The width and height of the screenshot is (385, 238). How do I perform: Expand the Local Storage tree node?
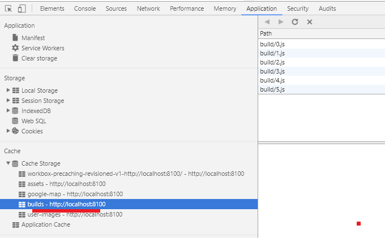coord(8,90)
